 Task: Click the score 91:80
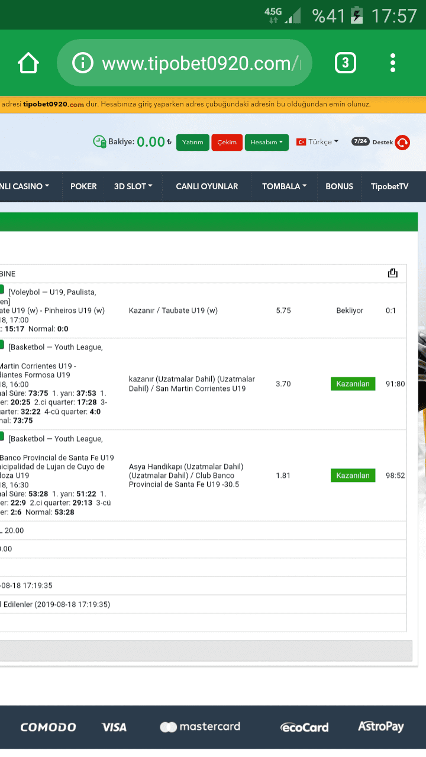point(395,384)
